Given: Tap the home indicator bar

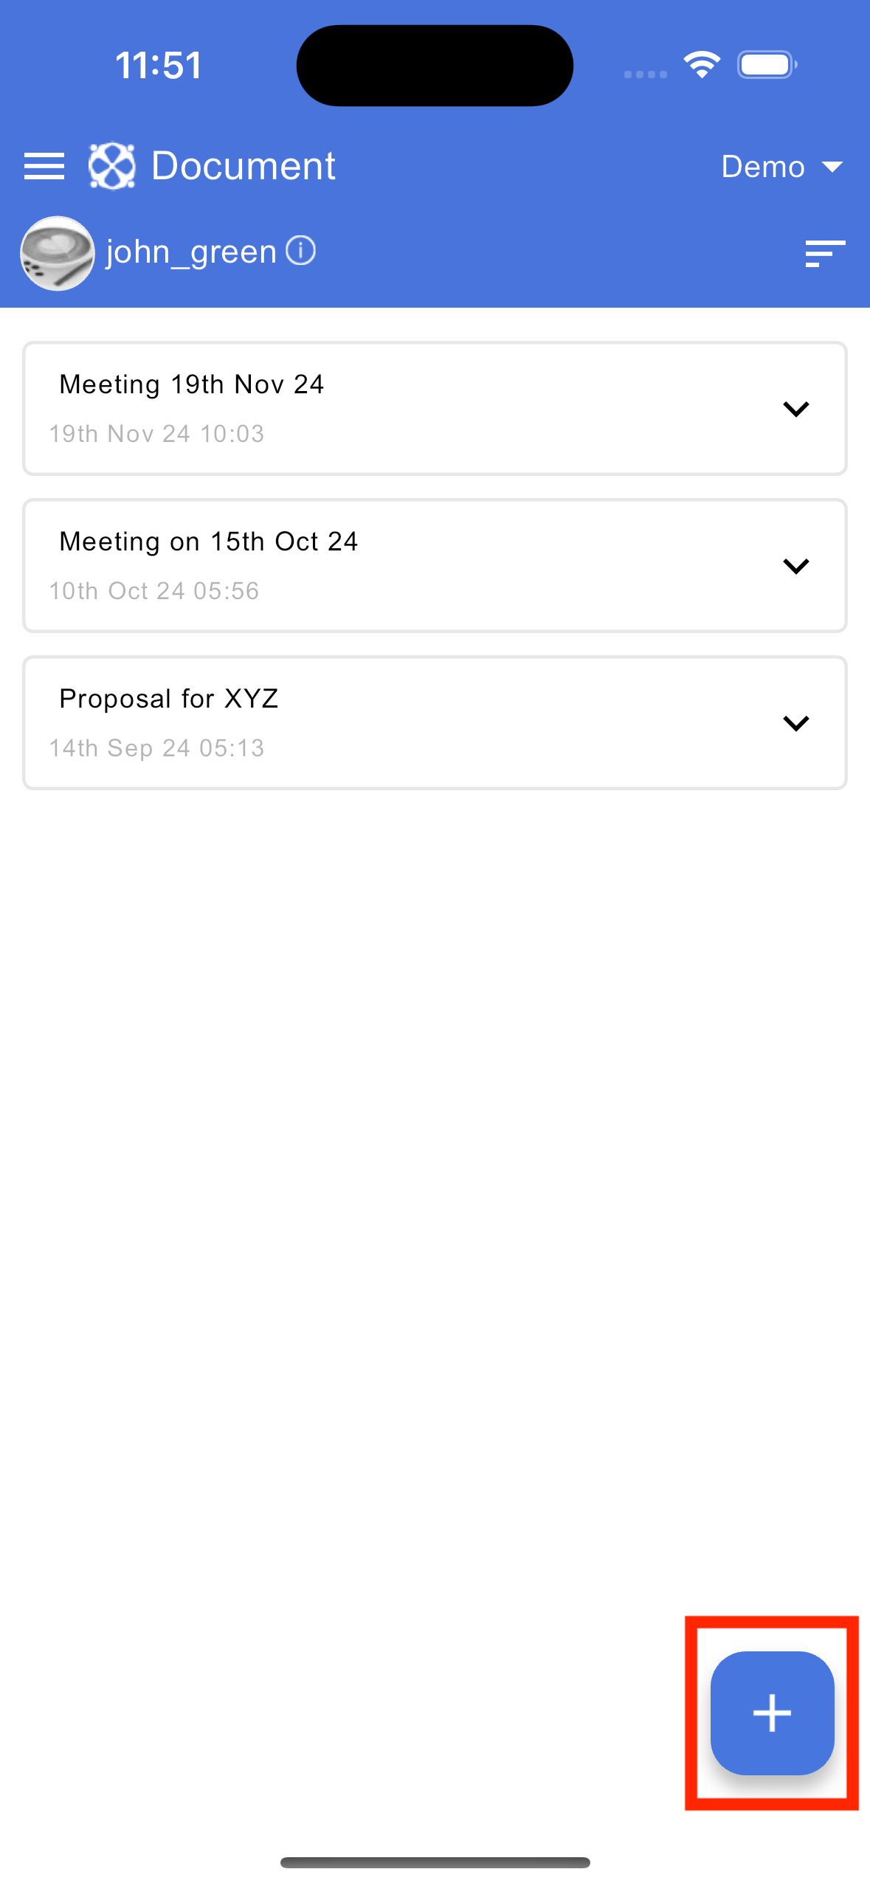Looking at the screenshot, I should coord(435,1862).
